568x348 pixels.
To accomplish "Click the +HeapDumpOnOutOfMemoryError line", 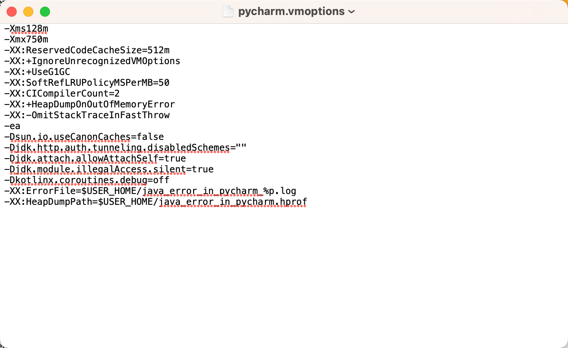I will pos(90,104).
